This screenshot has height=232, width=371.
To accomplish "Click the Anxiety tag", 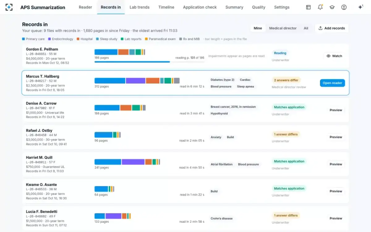I will tap(216, 137).
